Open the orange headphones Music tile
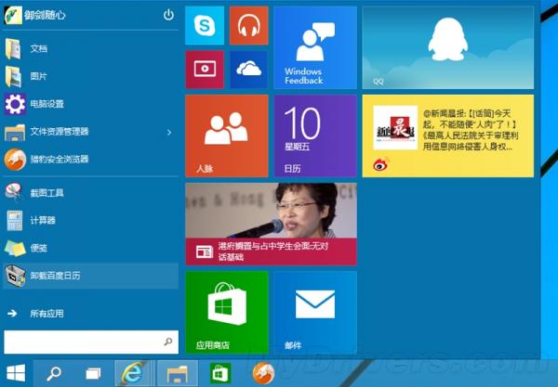Image resolution: width=558 pixels, height=387 pixels. [248, 25]
